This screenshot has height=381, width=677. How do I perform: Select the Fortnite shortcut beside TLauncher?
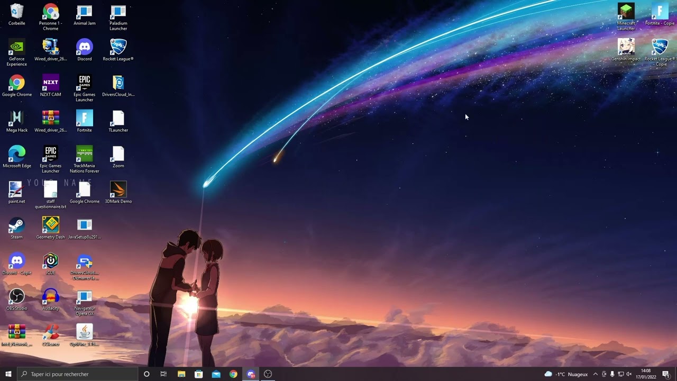(84, 121)
